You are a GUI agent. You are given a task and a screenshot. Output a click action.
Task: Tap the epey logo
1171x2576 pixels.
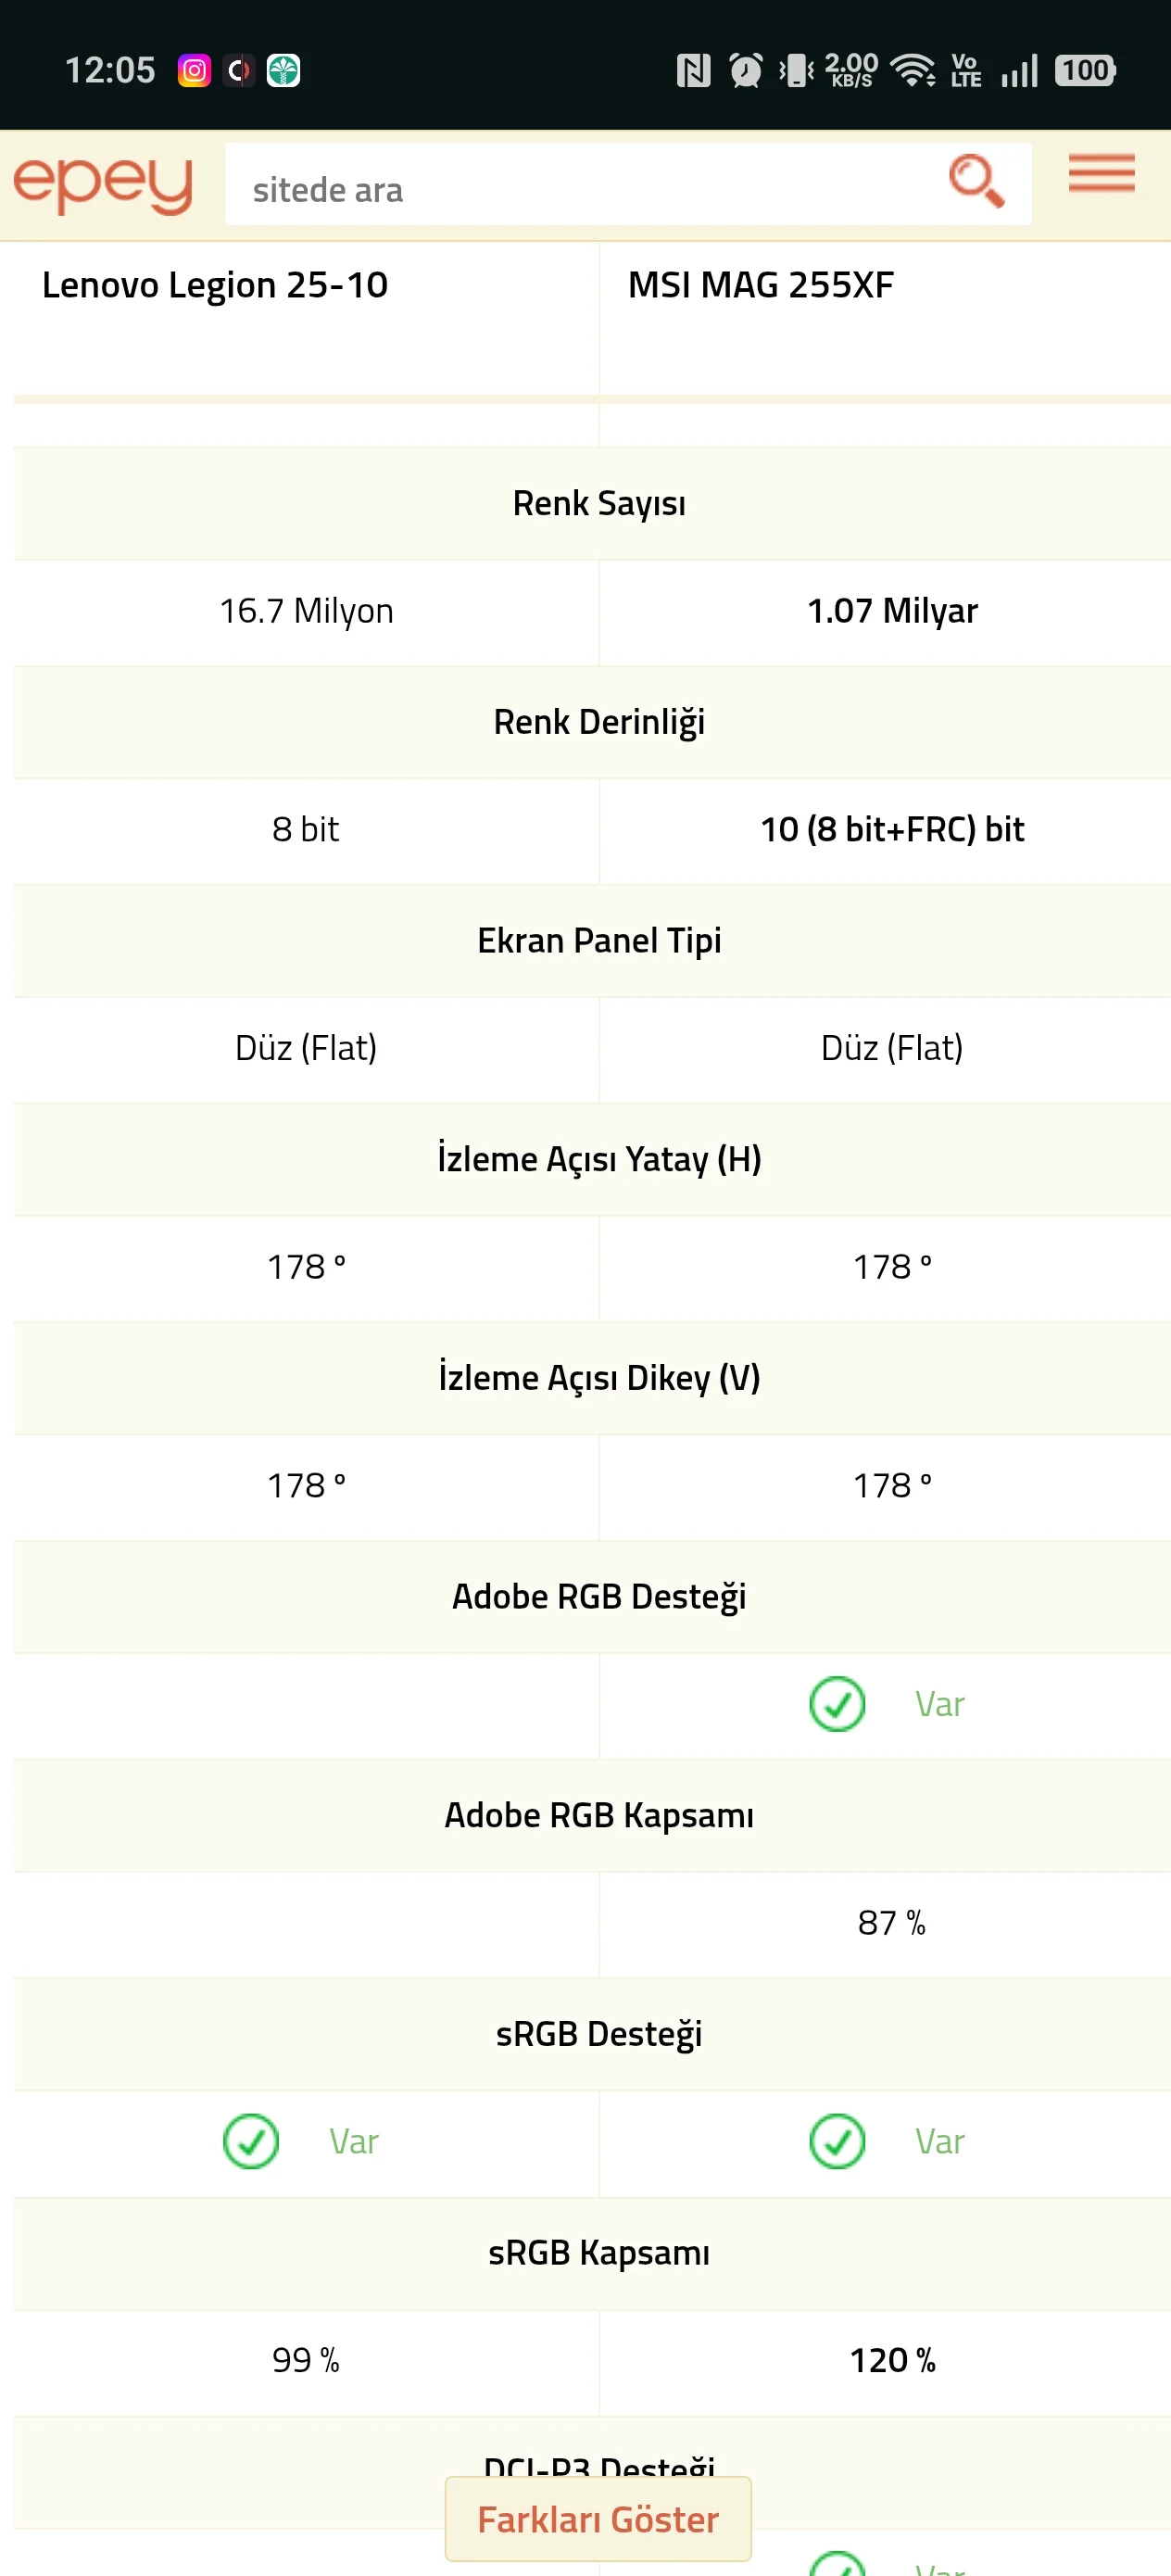coord(103,184)
